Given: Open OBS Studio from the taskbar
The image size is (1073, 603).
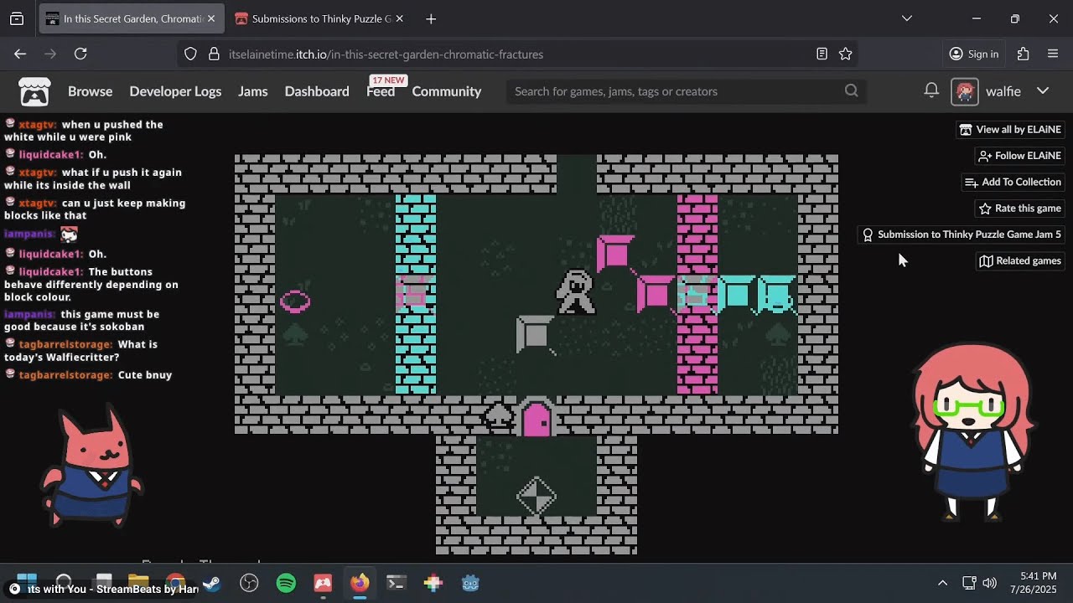Looking at the screenshot, I should click(x=249, y=583).
